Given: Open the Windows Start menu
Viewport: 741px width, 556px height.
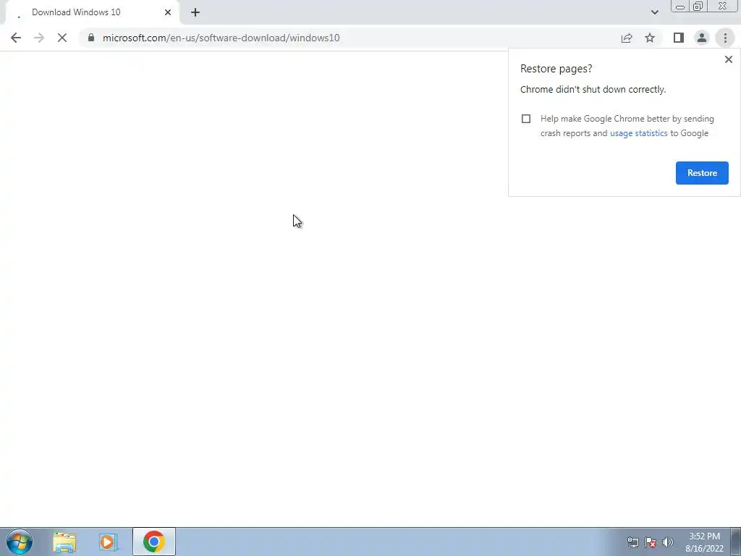Looking at the screenshot, I should click(20, 542).
